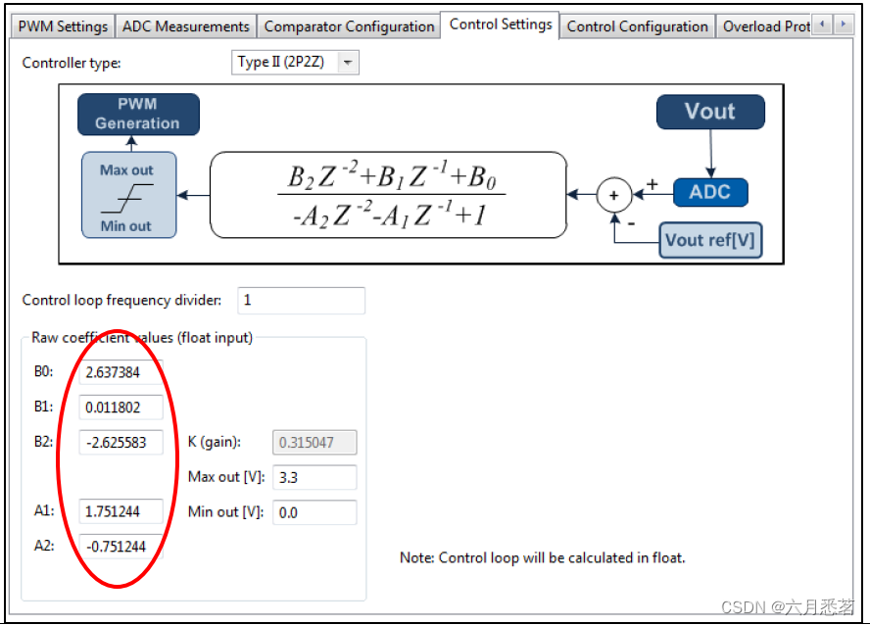Click the B1 coefficient input field
Viewport: 870px width, 625px height.
(121, 408)
